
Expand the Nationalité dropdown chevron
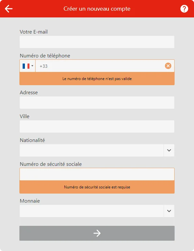pyautogui.click(x=169, y=150)
